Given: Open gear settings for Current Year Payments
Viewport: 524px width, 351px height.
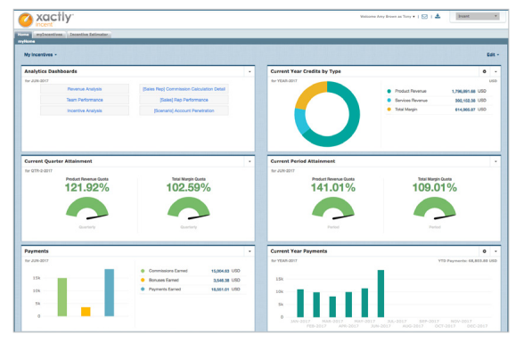Looking at the screenshot, I should point(484,251).
